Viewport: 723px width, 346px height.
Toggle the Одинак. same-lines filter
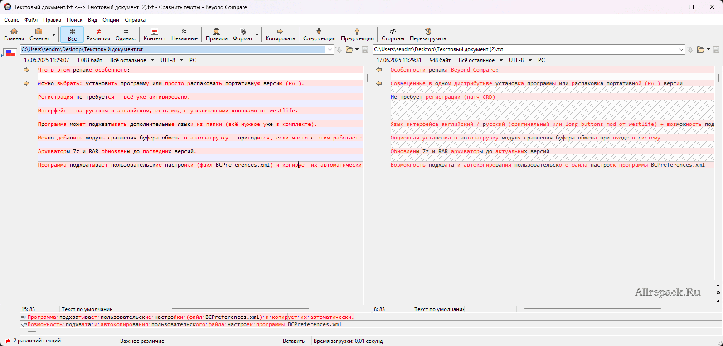(x=126, y=34)
